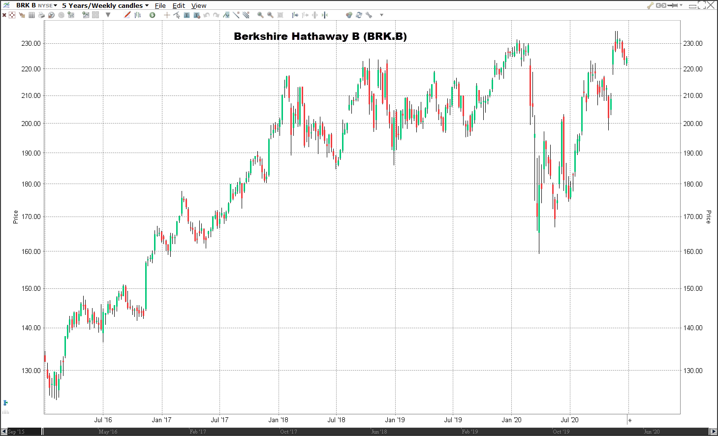The image size is (718, 436).
Task: Open the File menu
Action: pos(160,5)
